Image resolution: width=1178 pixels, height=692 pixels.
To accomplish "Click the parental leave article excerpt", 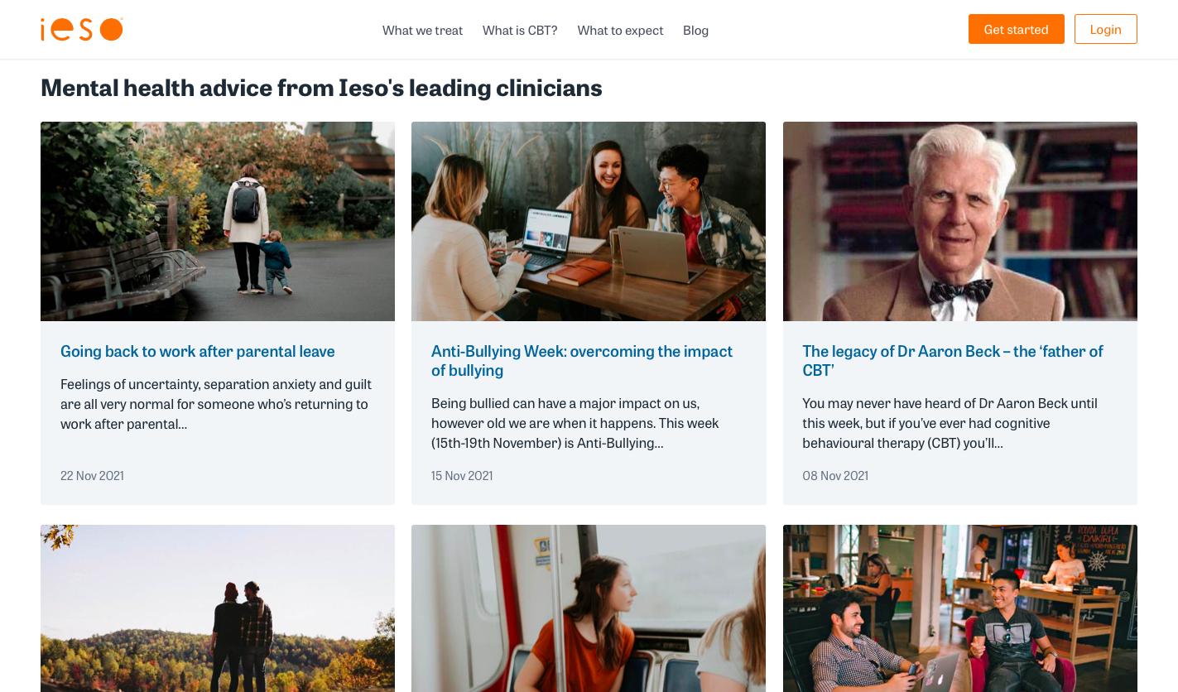I will 216,404.
